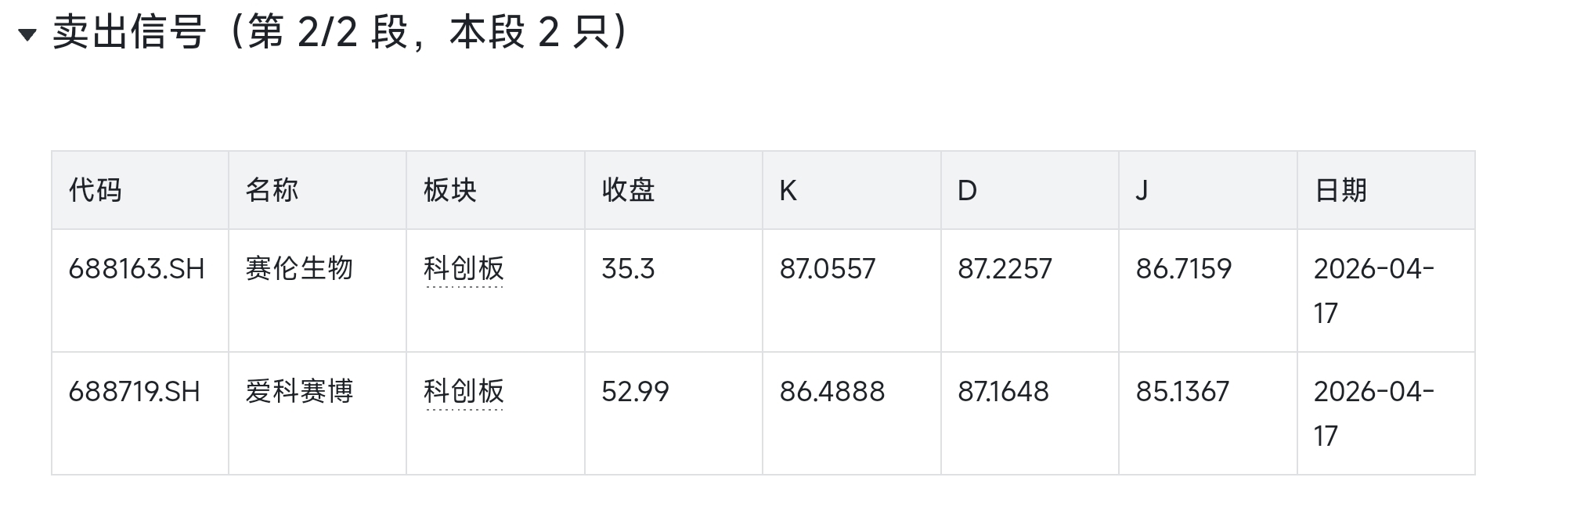Select J value 85.1367 cell
Image resolution: width=1591 pixels, height=506 pixels.
(x=1182, y=391)
